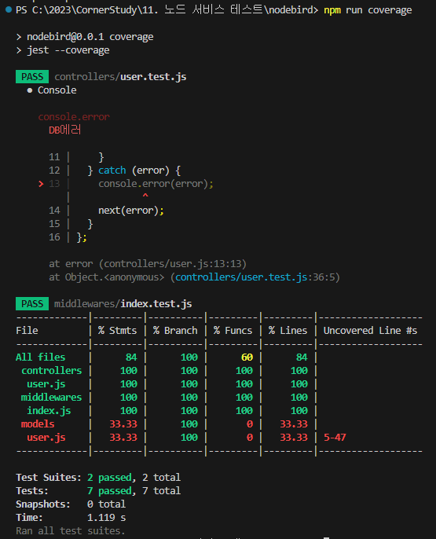Click the '7 passed' Tests summary value
436x539 pixels.
pyautogui.click(x=109, y=491)
